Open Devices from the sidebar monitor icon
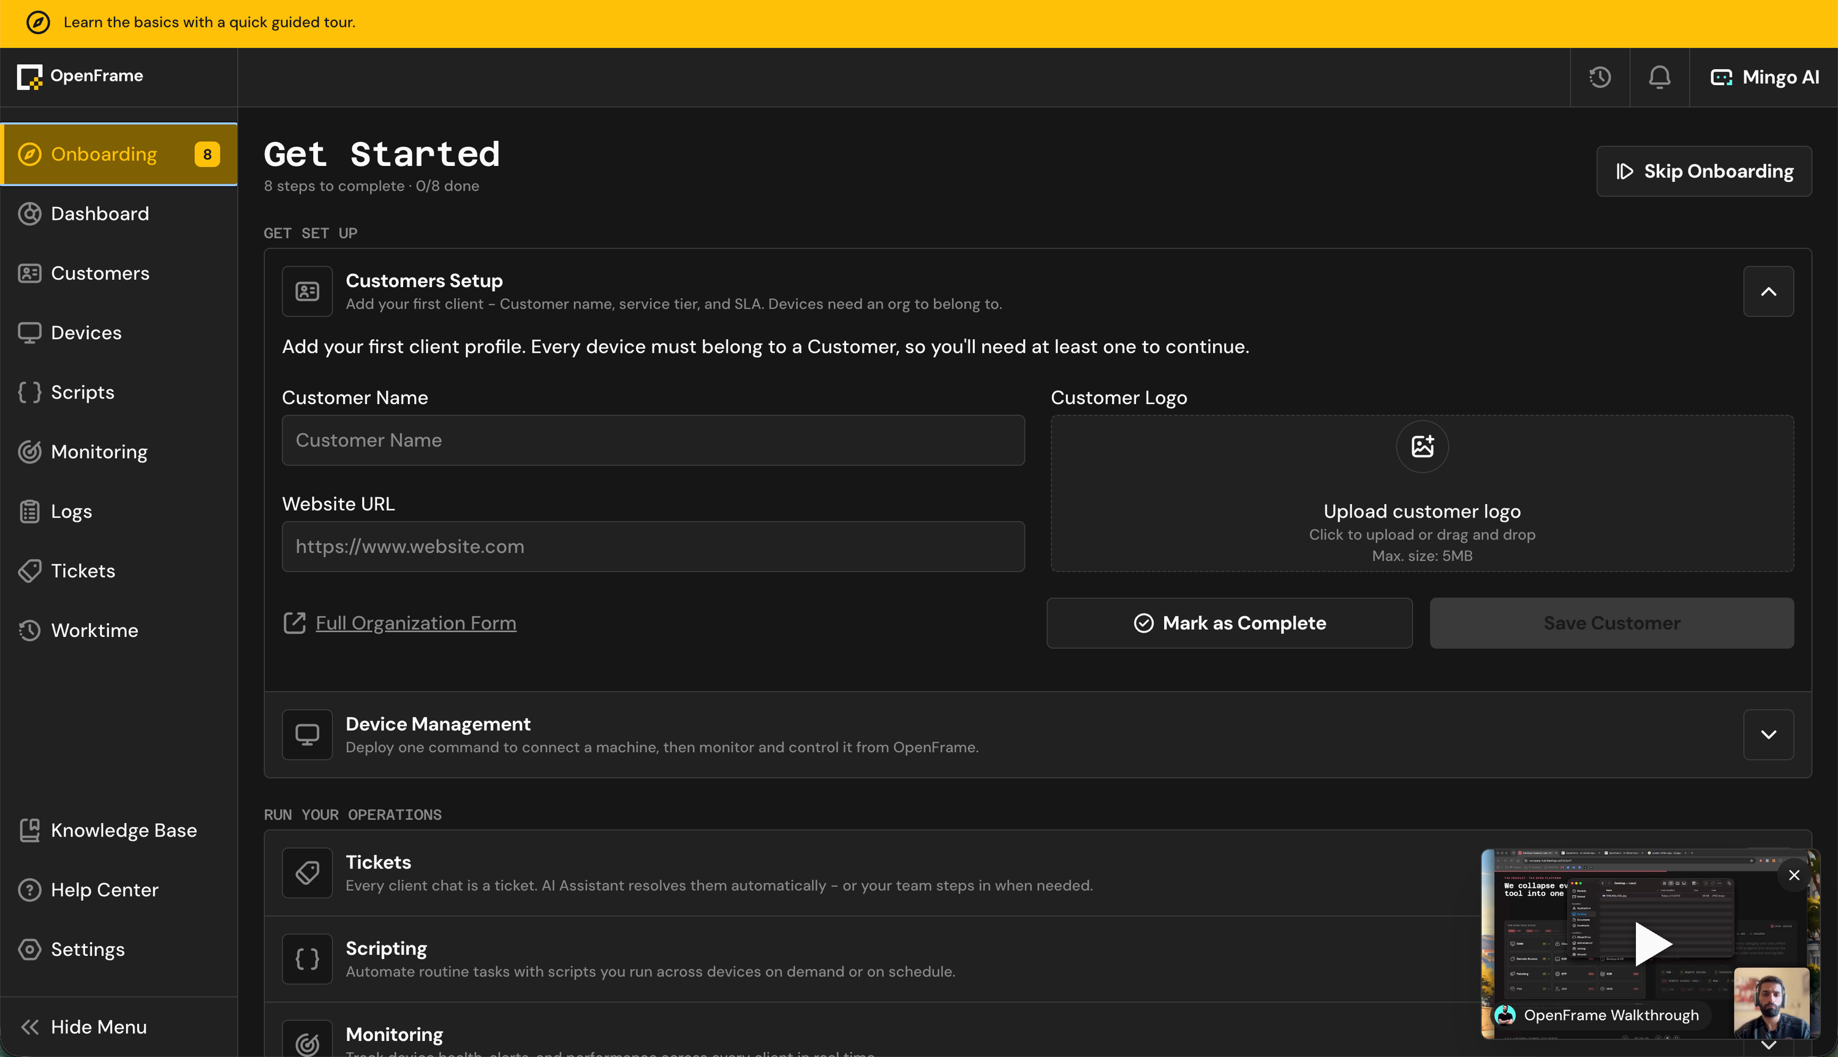This screenshot has height=1057, width=1838. [x=30, y=333]
